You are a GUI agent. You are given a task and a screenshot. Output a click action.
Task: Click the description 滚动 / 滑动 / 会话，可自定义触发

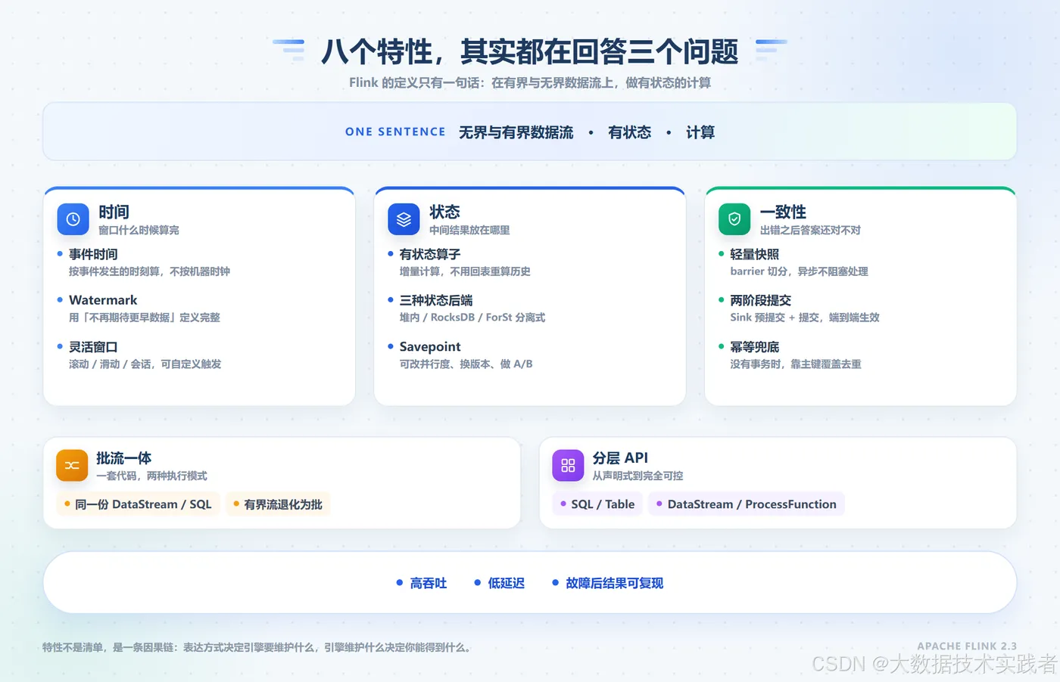coord(145,364)
